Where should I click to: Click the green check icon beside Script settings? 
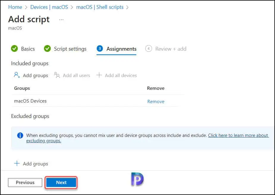(47, 49)
